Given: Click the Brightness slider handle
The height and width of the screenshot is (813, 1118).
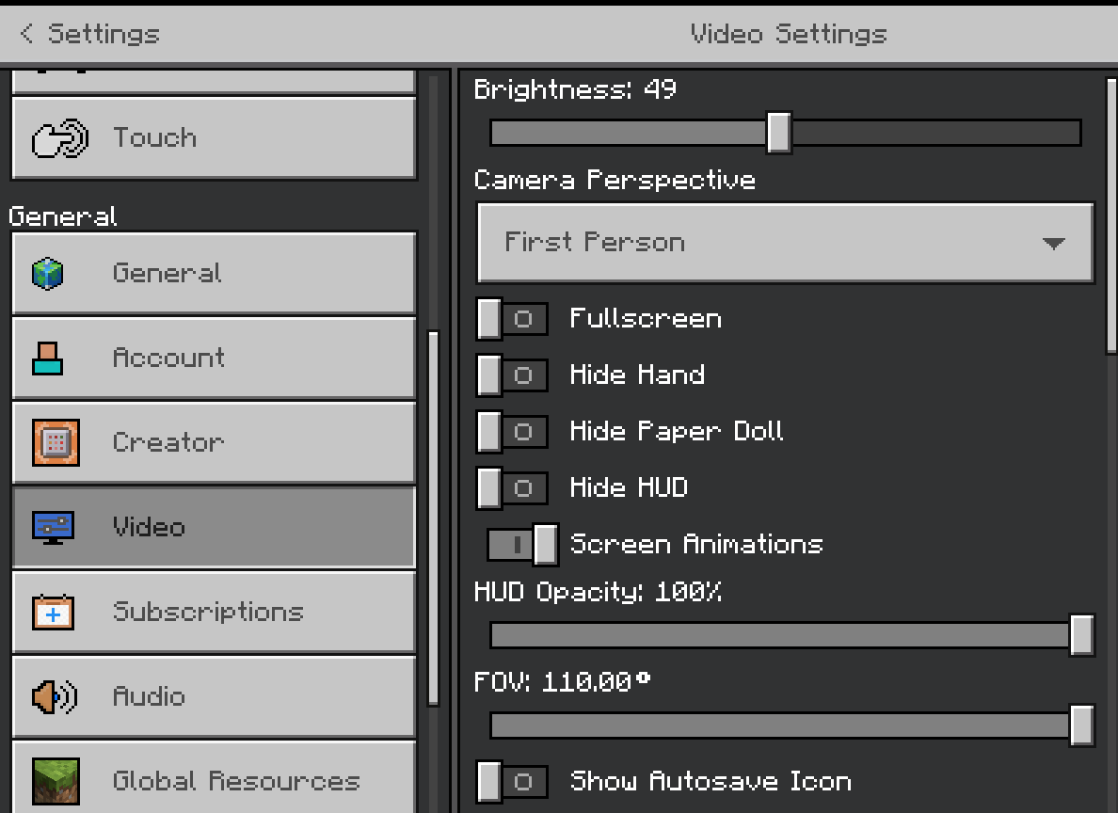Looking at the screenshot, I should click(778, 133).
